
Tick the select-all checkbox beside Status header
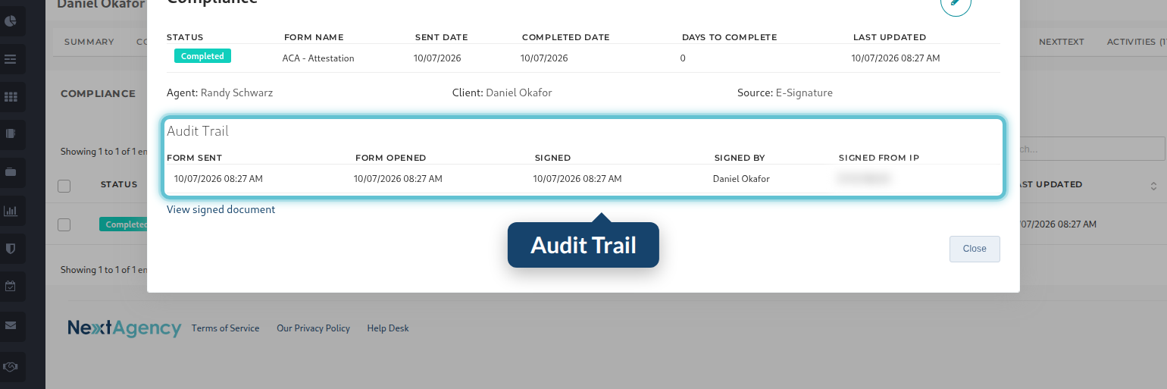tap(64, 186)
